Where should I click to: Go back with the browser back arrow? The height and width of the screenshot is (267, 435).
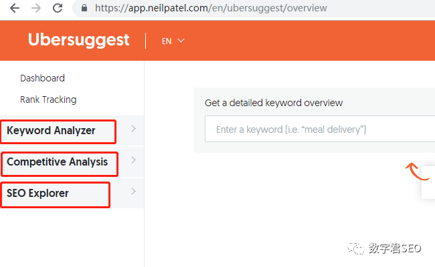[x=15, y=8]
